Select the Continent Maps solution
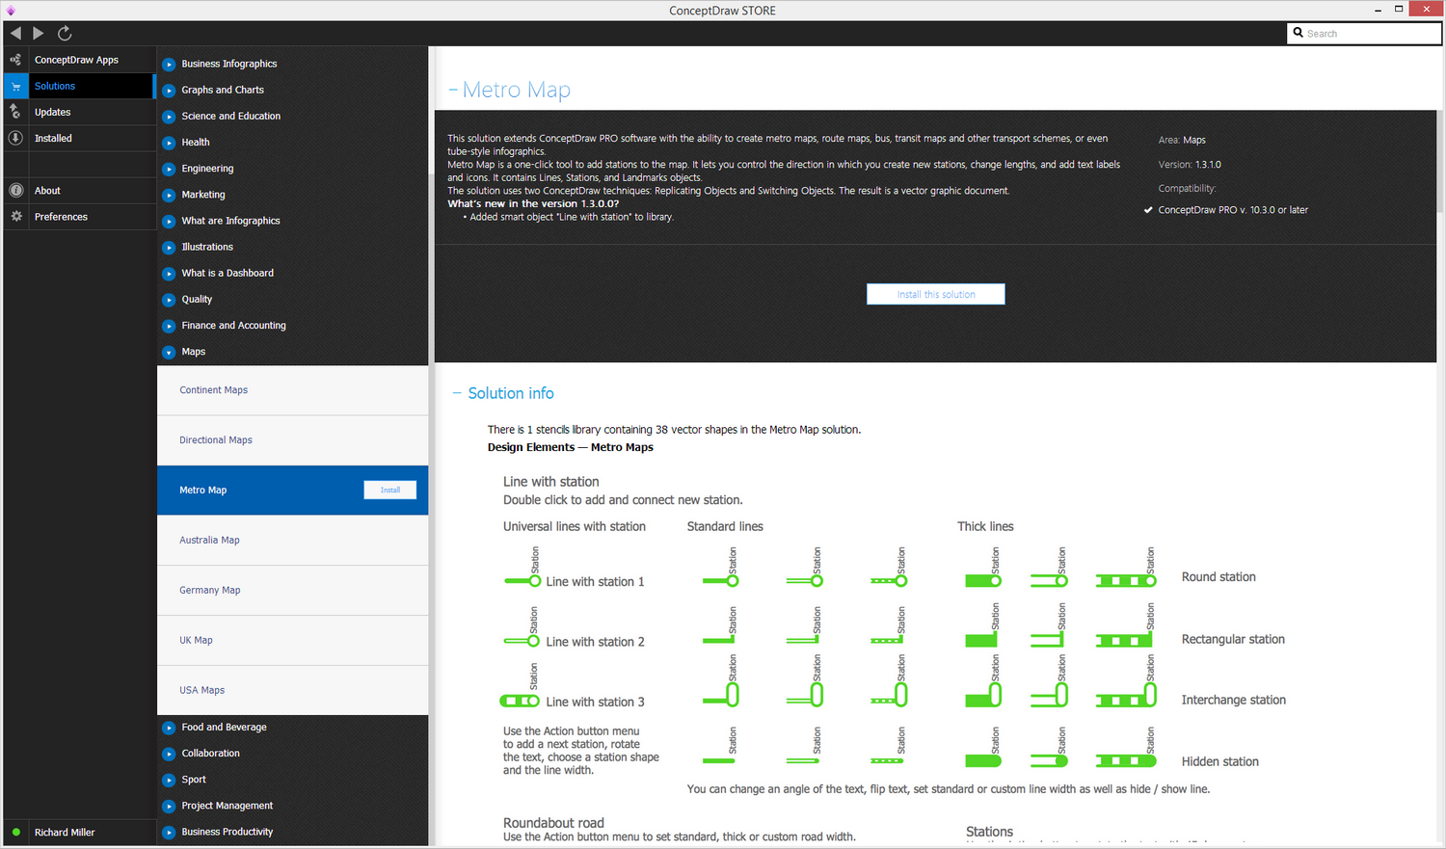This screenshot has width=1446, height=849. (292, 390)
